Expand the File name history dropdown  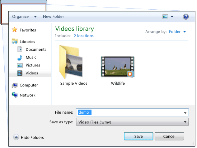(x=185, y=113)
